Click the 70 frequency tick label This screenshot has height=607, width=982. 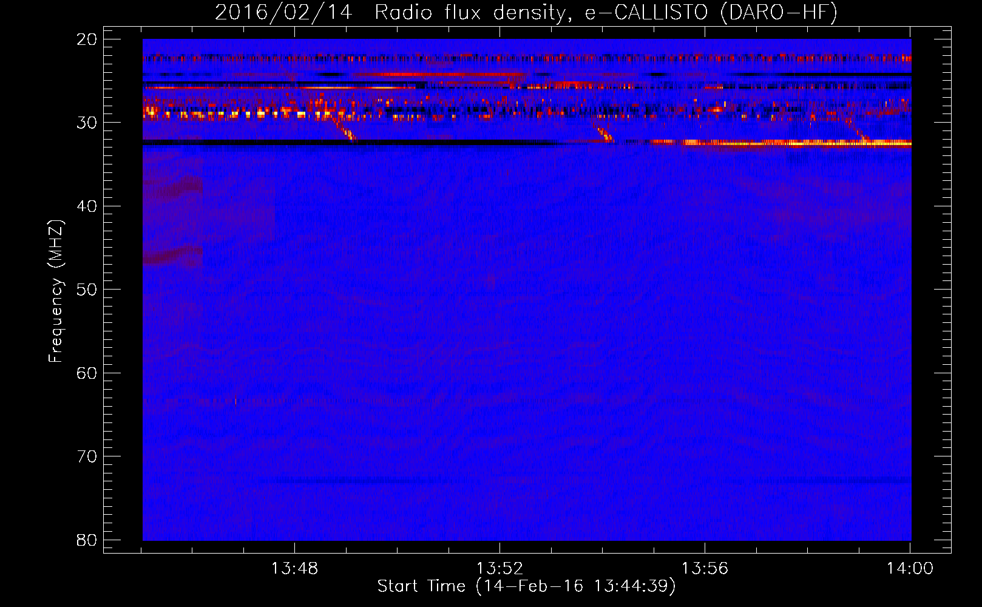[x=87, y=456]
